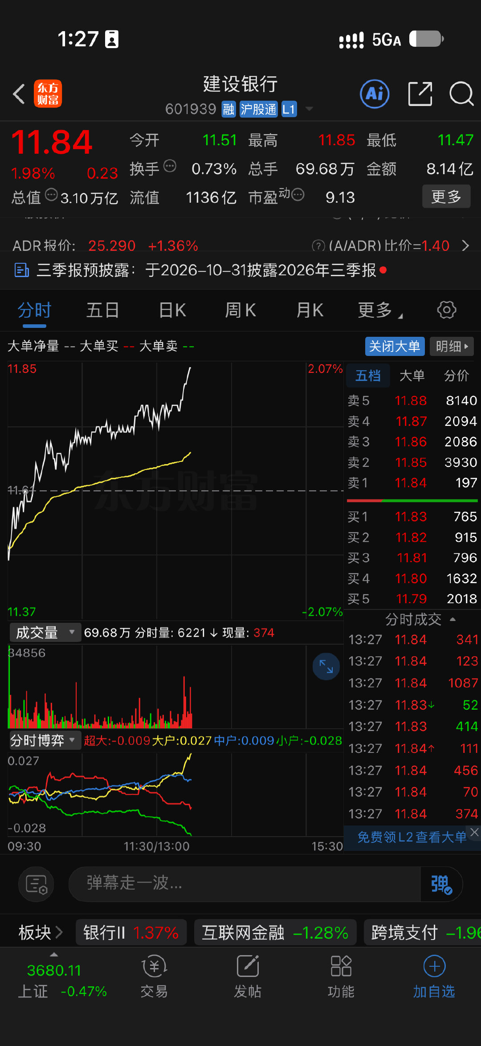Expand the 更多 chart period dropdown
Screen dimensions: 481x1046
[x=380, y=311]
